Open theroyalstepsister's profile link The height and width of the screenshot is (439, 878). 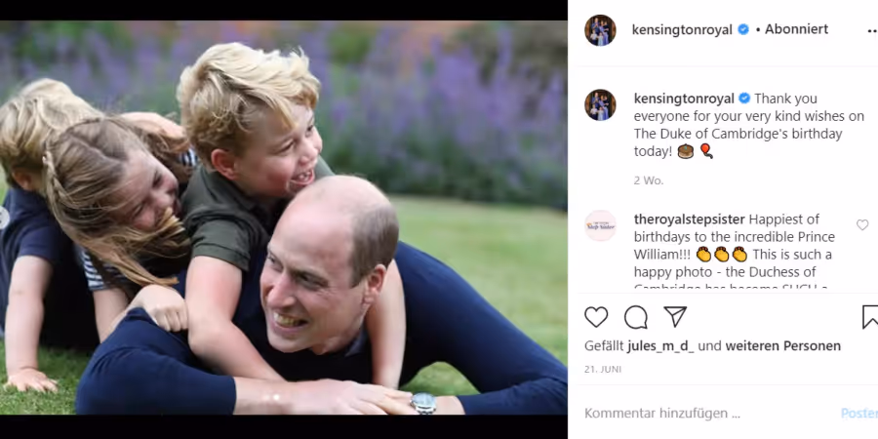point(690,219)
